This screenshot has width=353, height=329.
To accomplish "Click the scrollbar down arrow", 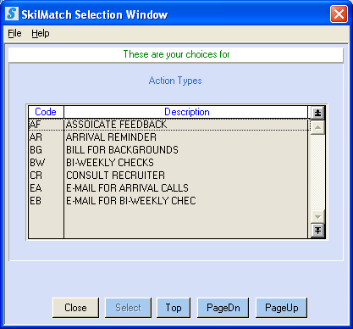I will pyautogui.click(x=317, y=217).
